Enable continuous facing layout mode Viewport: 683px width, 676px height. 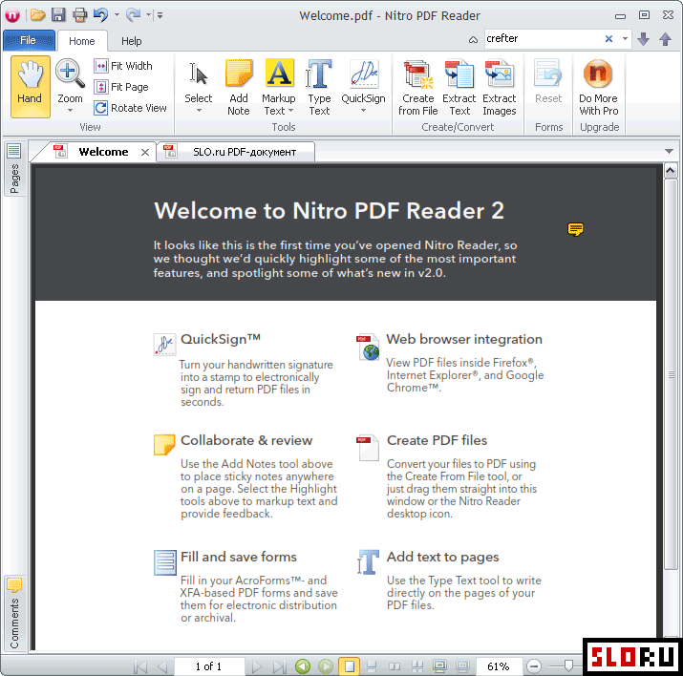tap(417, 666)
